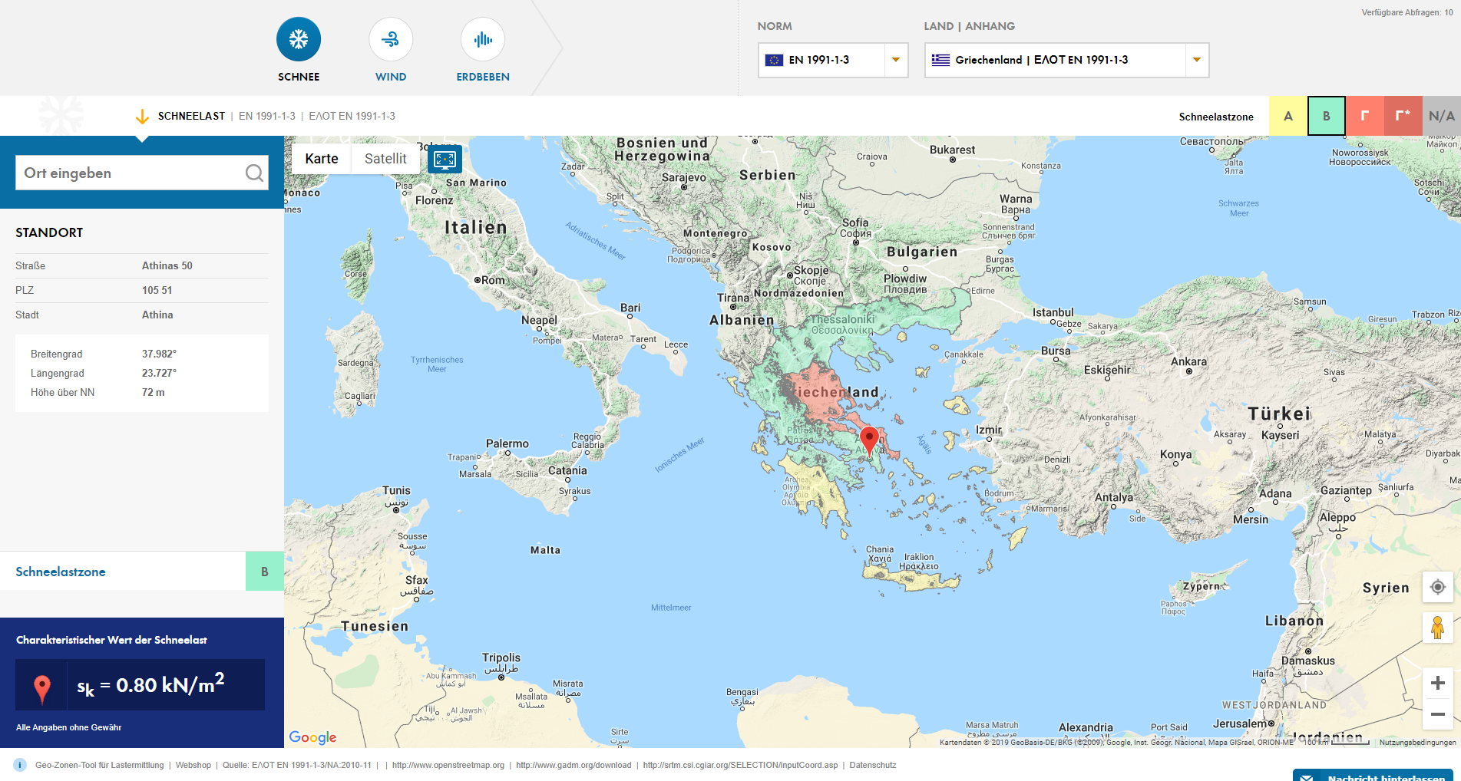Image resolution: width=1461 pixels, height=781 pixels.
Task: Toggle snow load zone Γ
Action: coord(1365,116)
